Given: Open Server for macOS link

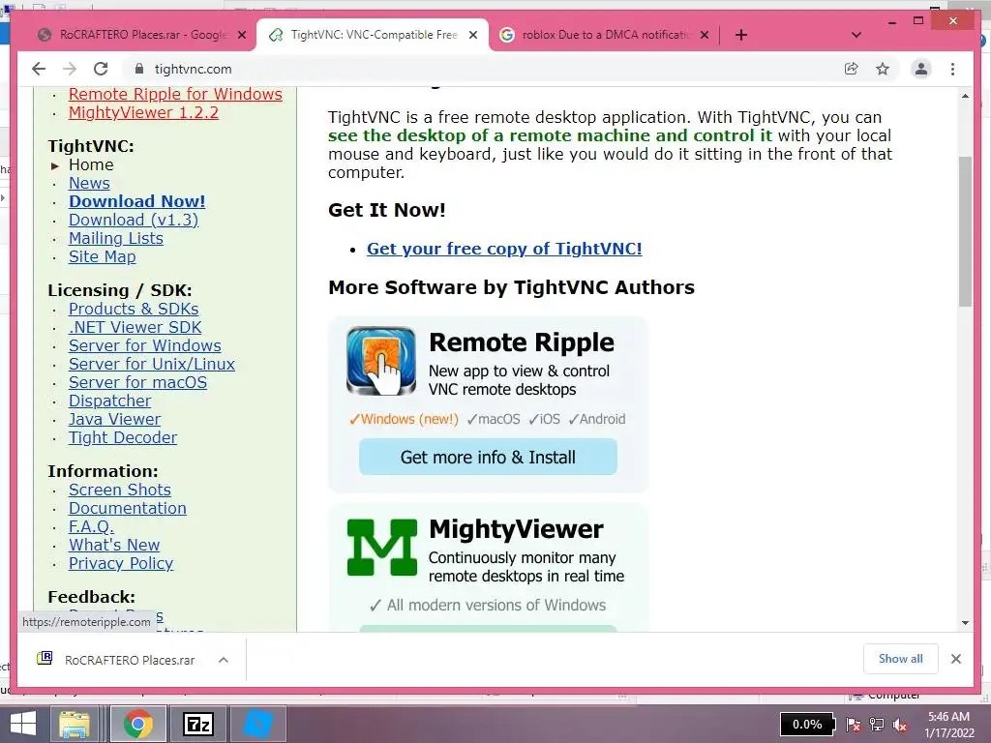Looking at the screenshot, I should (137, 382).
